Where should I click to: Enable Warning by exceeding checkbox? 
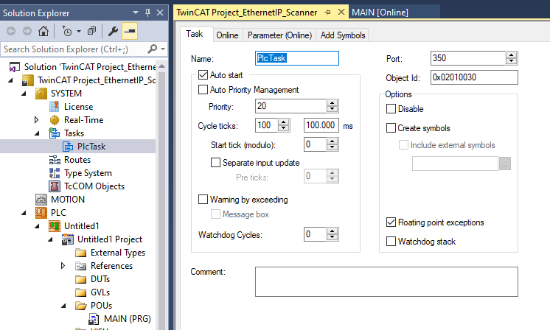[203, 200]
